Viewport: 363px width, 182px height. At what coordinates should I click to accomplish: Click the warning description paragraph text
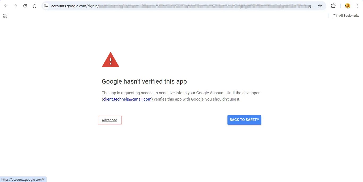(181, 93)
